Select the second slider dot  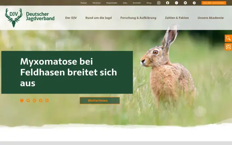click(x=28, y=101)
